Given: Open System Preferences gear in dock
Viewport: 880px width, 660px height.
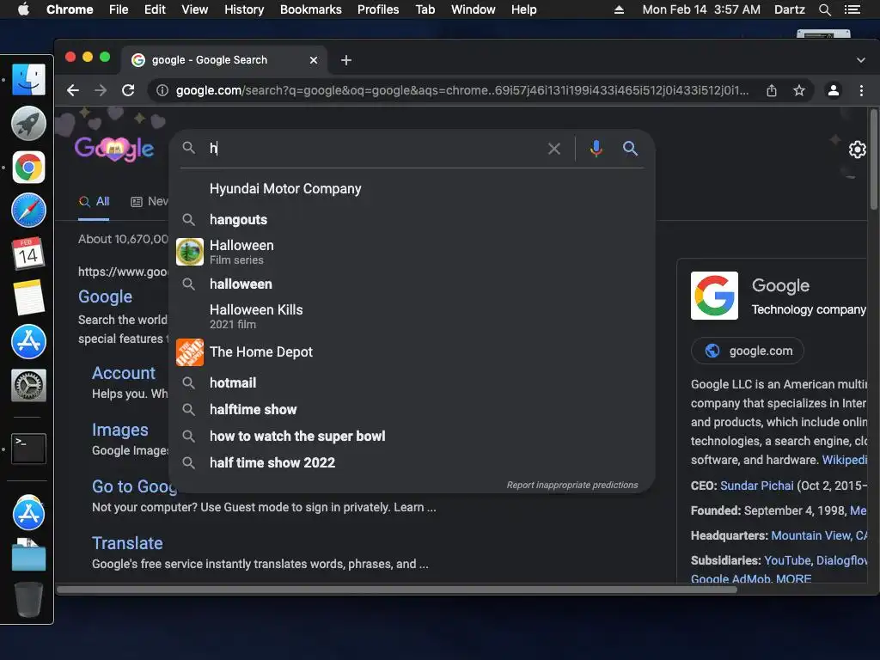Looking at the screenshot, I should click(28, 385).
